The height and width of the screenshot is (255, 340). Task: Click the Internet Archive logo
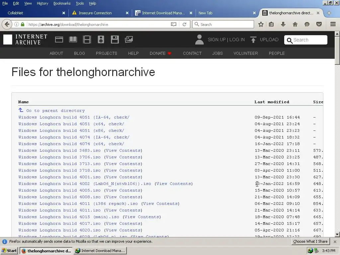coord(25,40)
